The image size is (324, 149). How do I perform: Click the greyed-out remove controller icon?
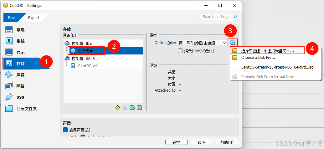125,108
